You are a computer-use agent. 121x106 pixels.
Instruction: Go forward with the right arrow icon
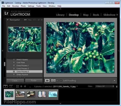(x=25, y=86)
